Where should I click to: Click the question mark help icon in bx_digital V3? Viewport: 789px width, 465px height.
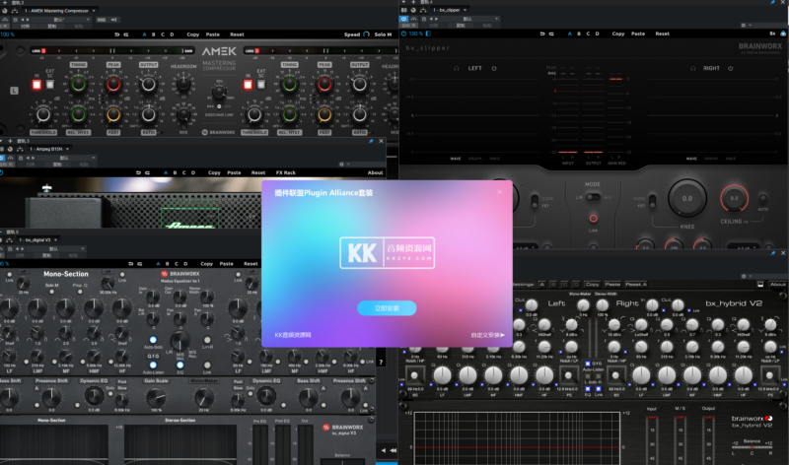coord(381,362)
